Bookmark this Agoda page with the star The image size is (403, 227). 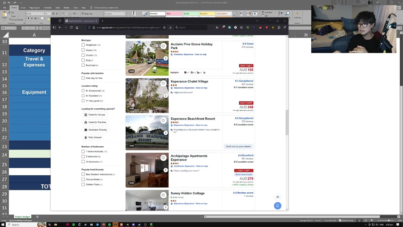pyautogui.click(x=164, y=27)
